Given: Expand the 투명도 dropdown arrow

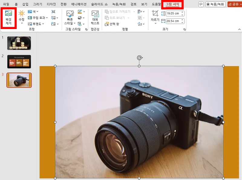Looking at the screenshot, I should 43,24.
